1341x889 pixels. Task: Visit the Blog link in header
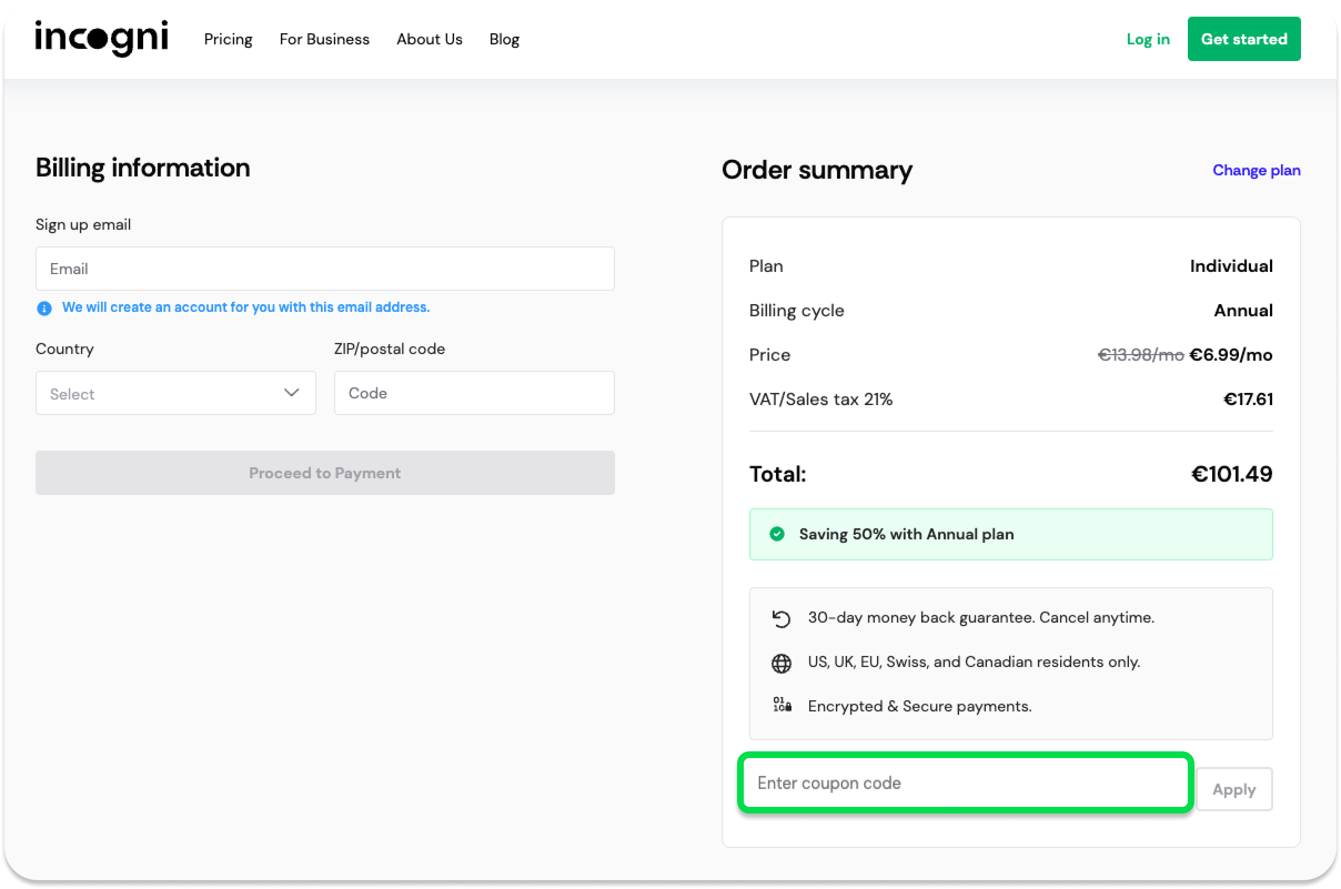pos(504,39)
